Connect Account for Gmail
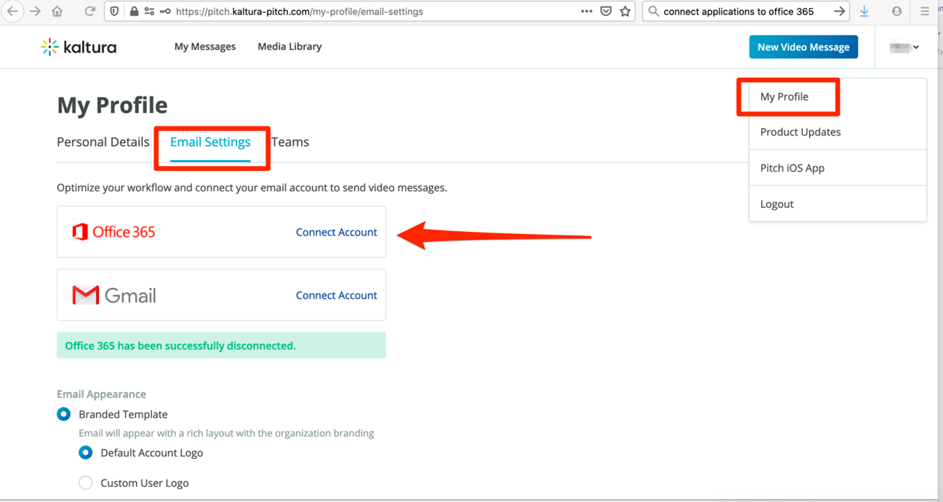 click(336, 295)
